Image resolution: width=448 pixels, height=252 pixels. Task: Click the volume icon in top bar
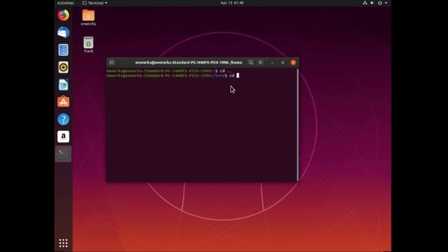pyautogui.click(x=372, y=3)
